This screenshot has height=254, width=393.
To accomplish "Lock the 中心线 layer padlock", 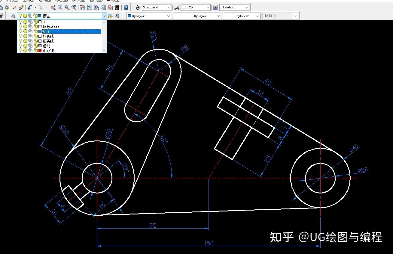I will pos(35,51).
